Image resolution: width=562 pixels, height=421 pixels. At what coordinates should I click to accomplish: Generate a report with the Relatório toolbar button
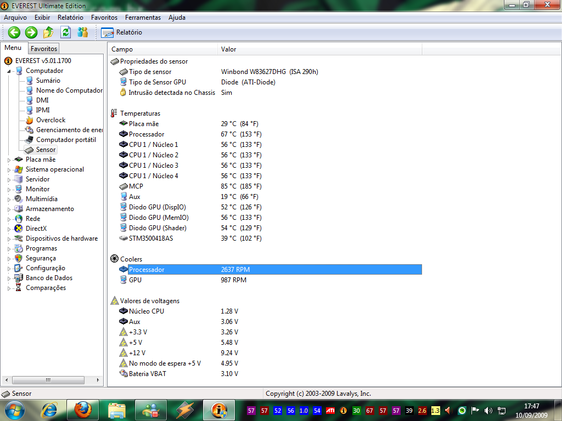(122, 32)
